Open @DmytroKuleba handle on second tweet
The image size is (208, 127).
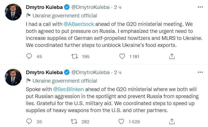(91, 72)
